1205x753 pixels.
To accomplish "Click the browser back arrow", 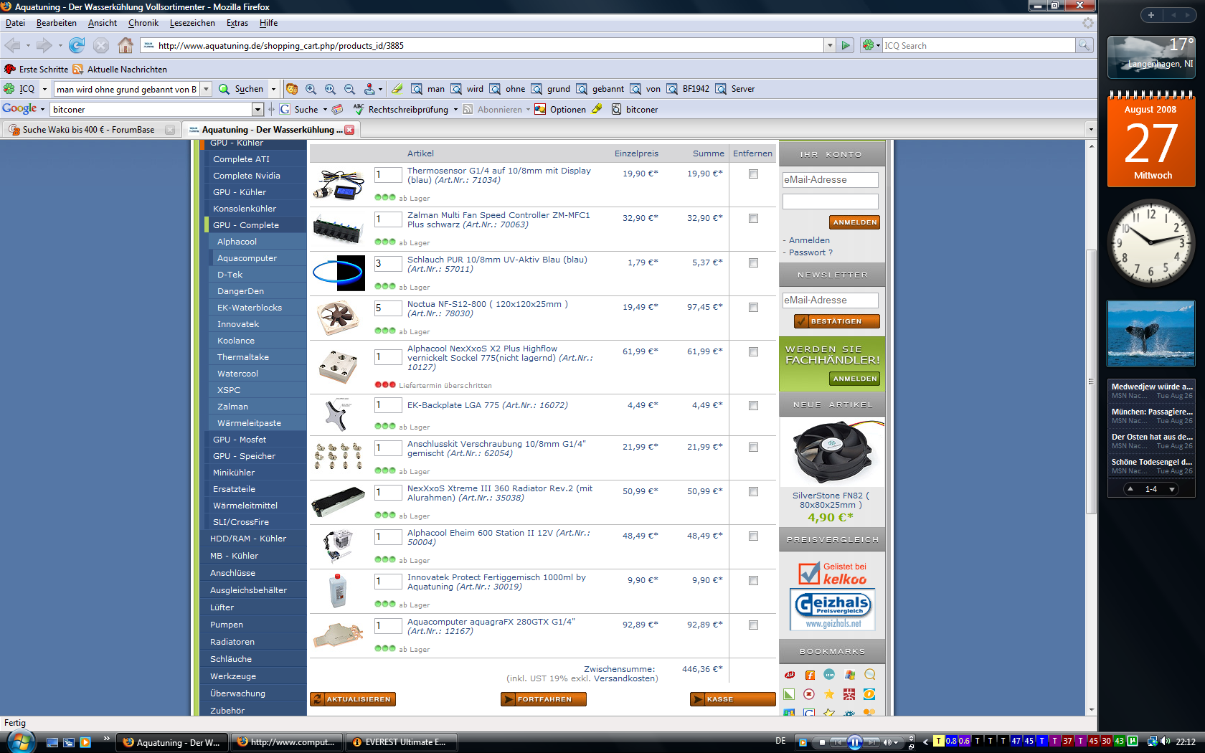I will [x=13, y=45].
